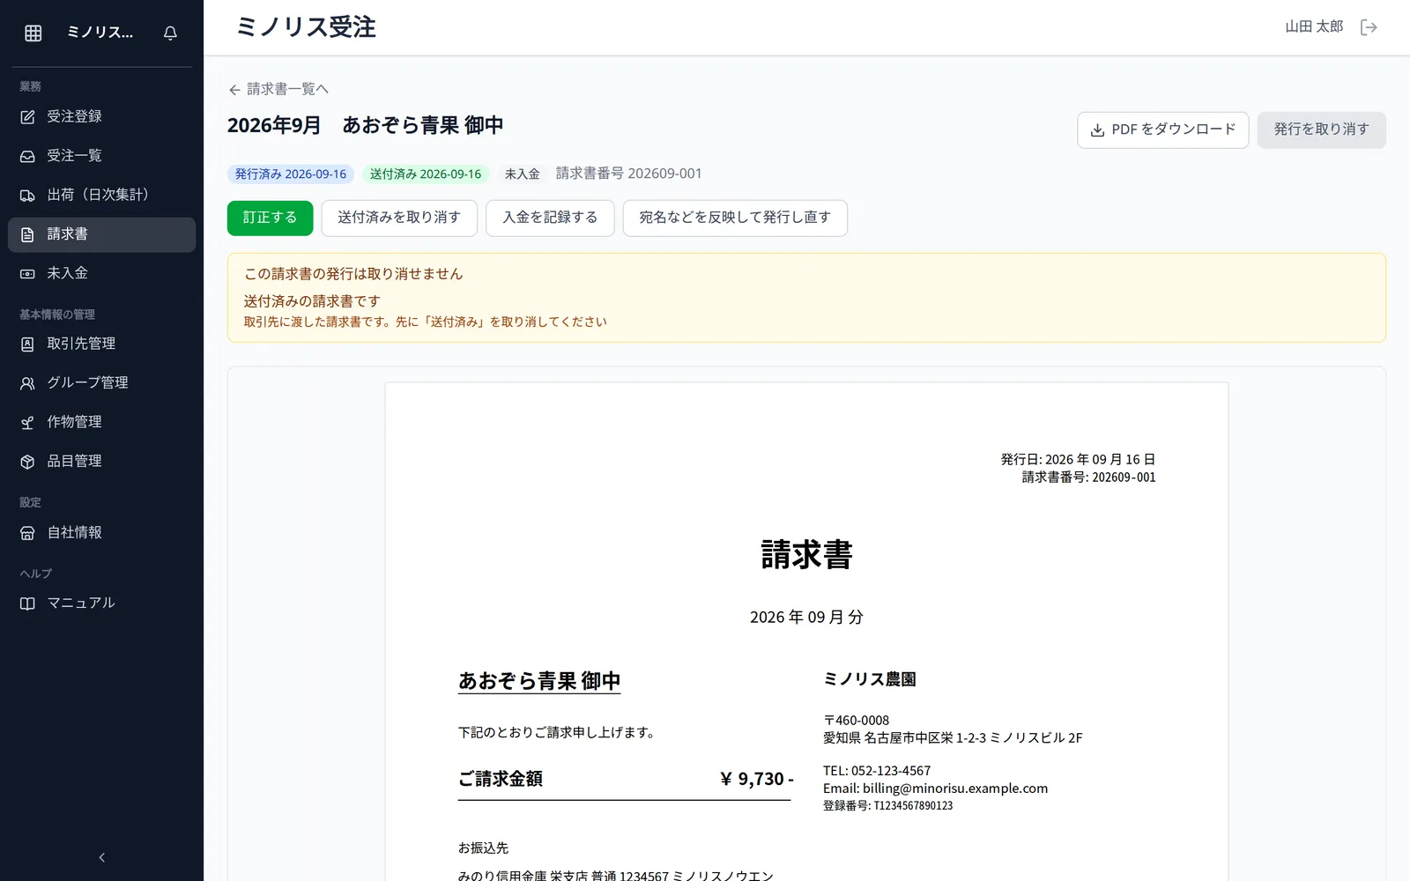Image resolution: width=1410 pixels, height=881 pixels.
Task: Click 送付済みを取り消す button
Action: (x=399, y=218)
